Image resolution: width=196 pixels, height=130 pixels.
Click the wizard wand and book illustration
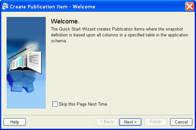tap(26, 63)
